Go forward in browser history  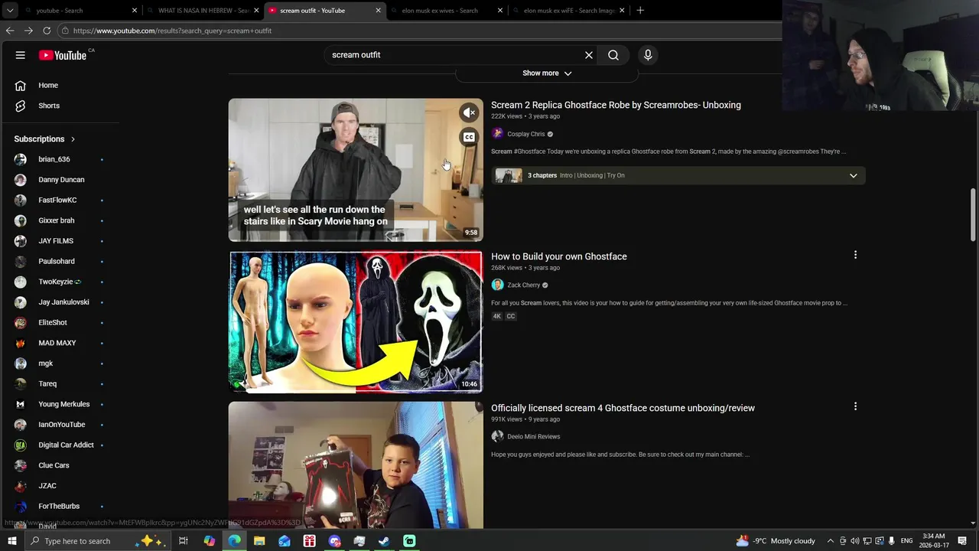[28, 31]
